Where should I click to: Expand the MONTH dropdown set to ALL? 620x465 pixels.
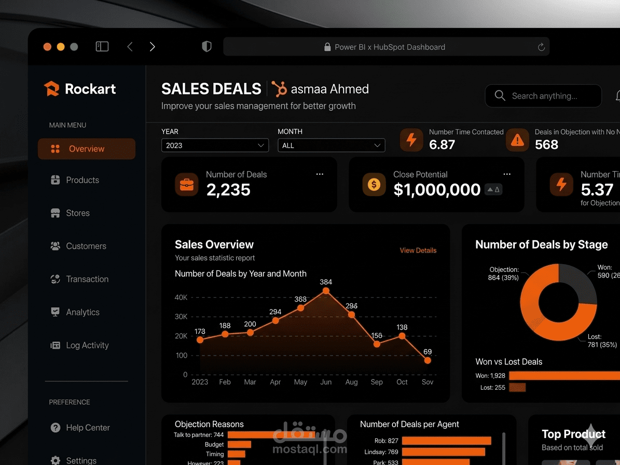click(x=332, y=145)
